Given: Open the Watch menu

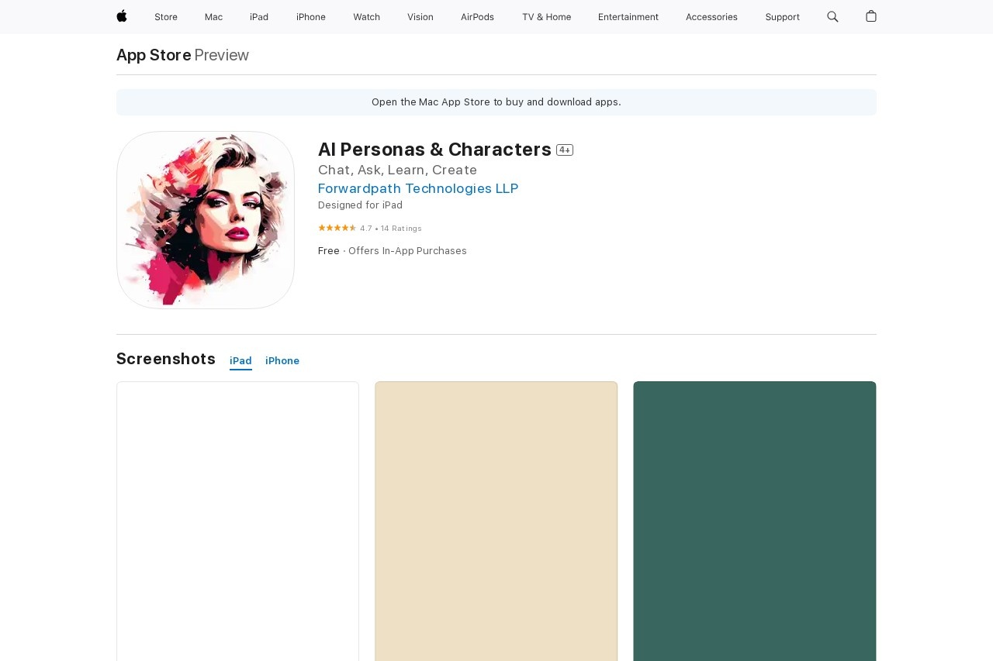Looking at the screenshot, I should pyautogui.click(x=367, y=17).
